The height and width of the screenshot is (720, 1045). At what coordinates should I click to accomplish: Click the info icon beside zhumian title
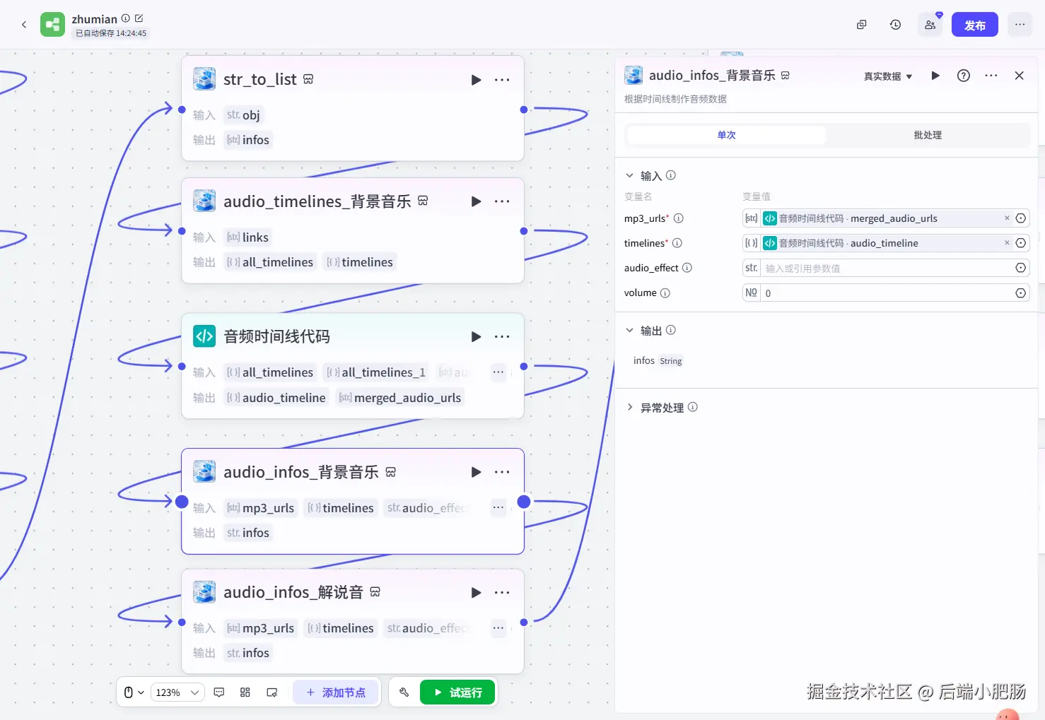click(x=126, y=18)
